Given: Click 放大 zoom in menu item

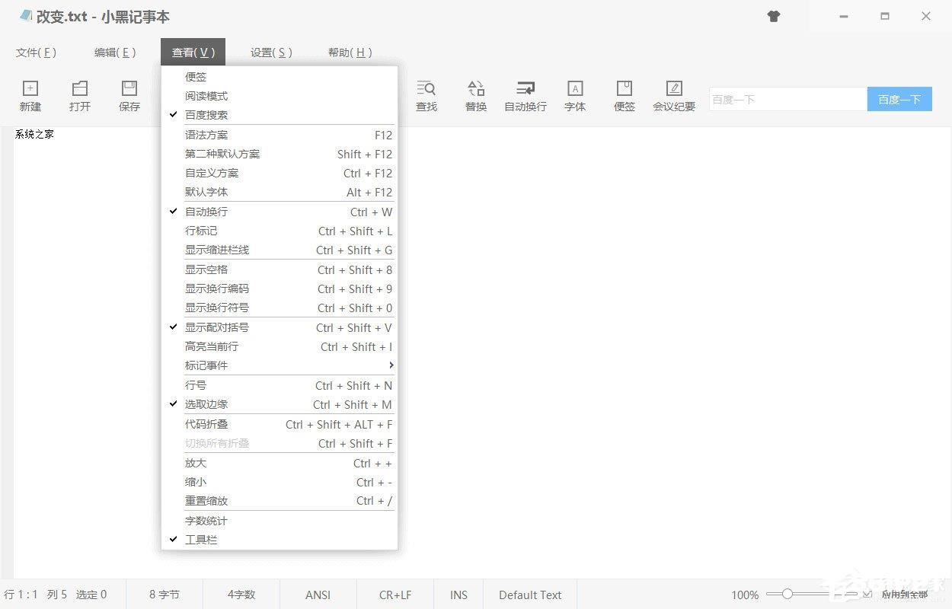Looking at the screenshot, I should point(280,463).
